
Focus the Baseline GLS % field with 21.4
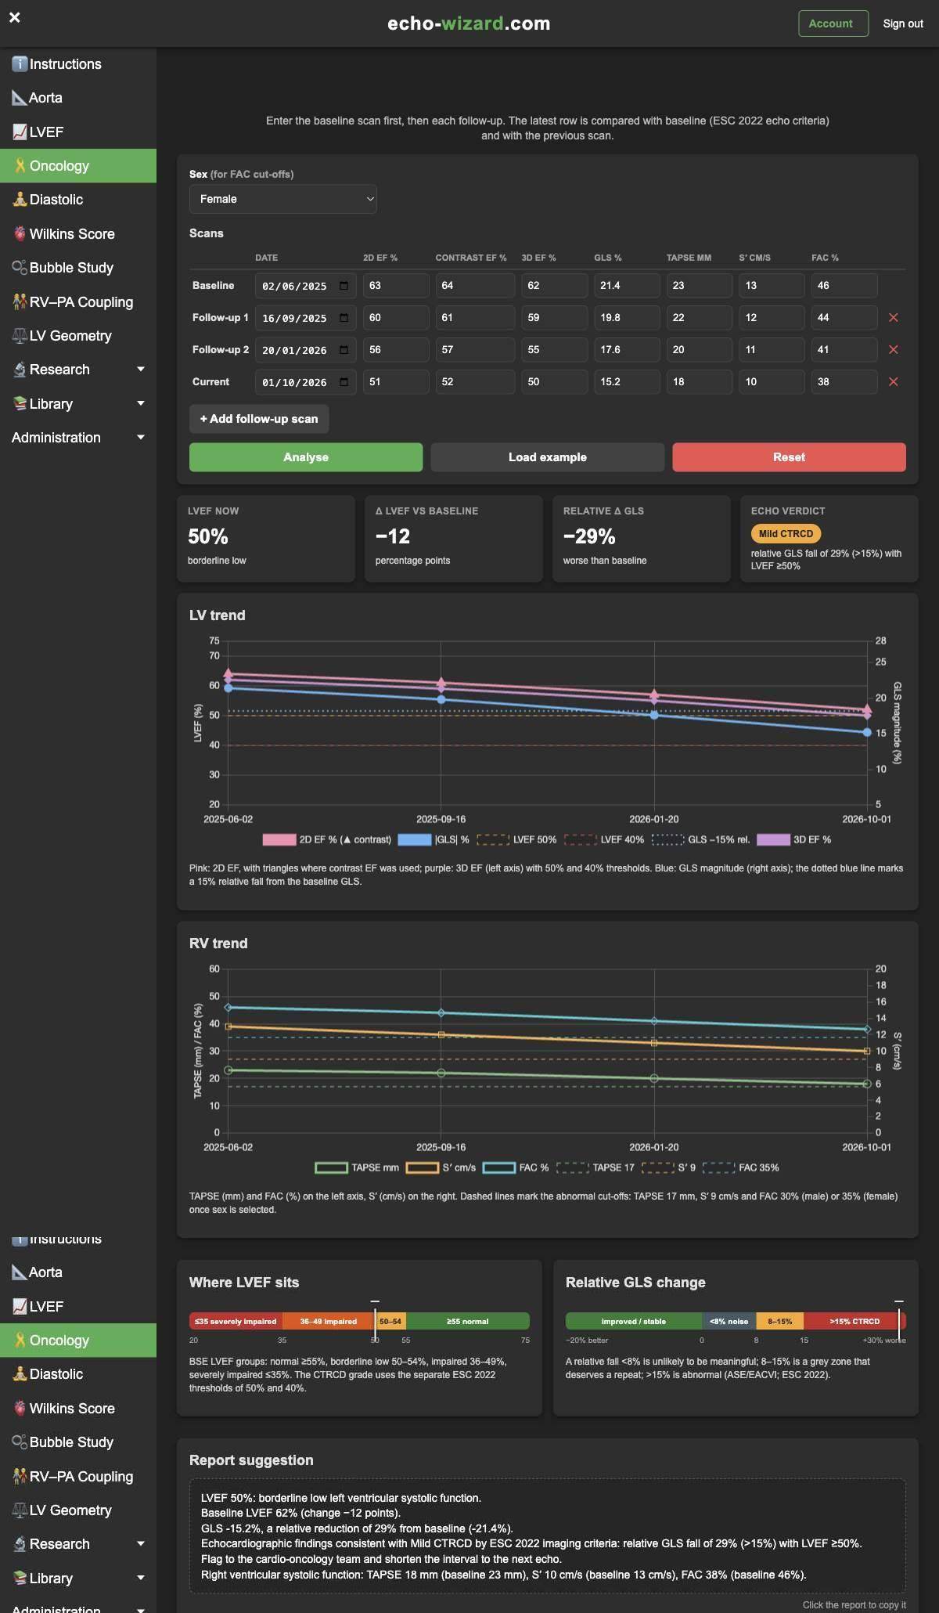[x=627, y=286]
